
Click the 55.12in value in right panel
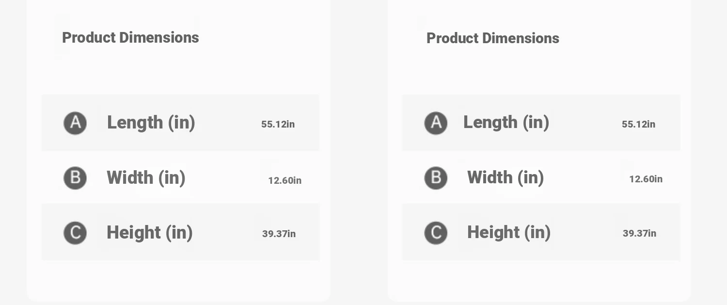[639, 124]
